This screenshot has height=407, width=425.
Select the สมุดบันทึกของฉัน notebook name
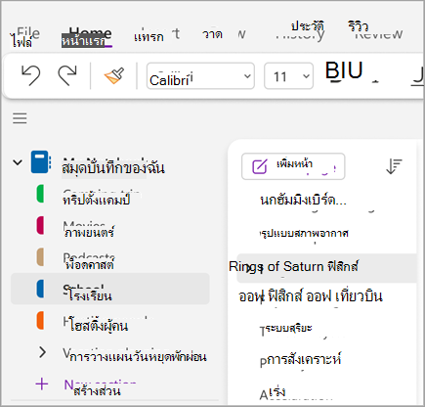(113, 168)
